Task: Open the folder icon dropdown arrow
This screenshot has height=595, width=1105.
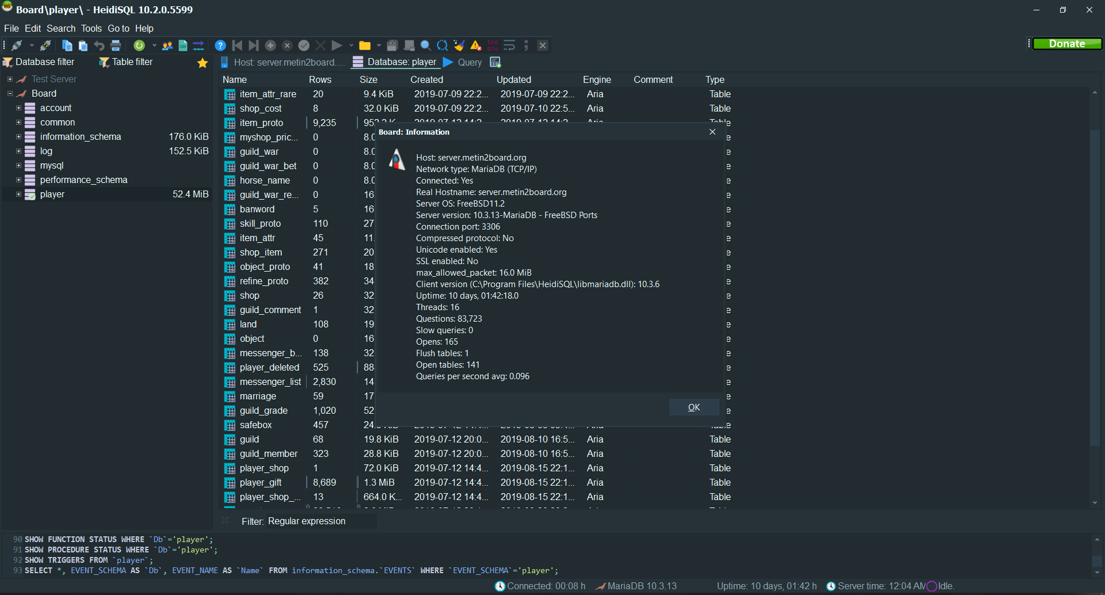Action: (x=379, y=45)
